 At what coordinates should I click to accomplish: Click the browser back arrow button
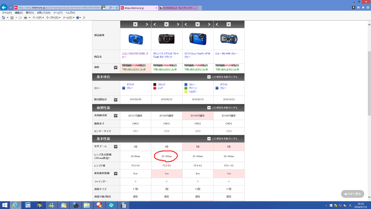(x=4, y=7)
